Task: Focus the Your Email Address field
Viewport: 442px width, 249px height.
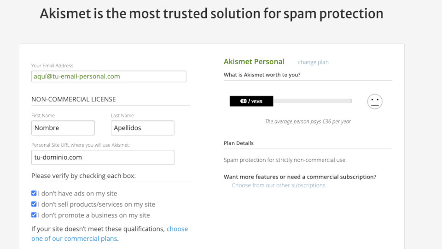Action: 109,76
